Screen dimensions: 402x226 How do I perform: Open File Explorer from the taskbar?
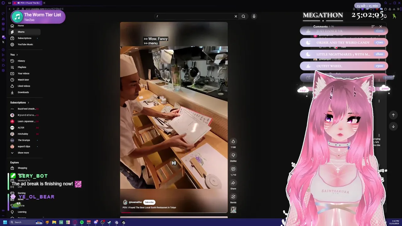click(54, 222)
